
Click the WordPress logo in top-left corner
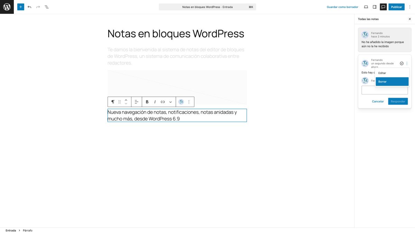[7, 7]
